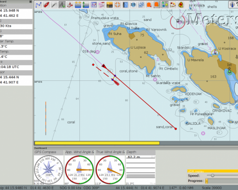Click the VDR replay Progress slider handle

click(207, 181)
